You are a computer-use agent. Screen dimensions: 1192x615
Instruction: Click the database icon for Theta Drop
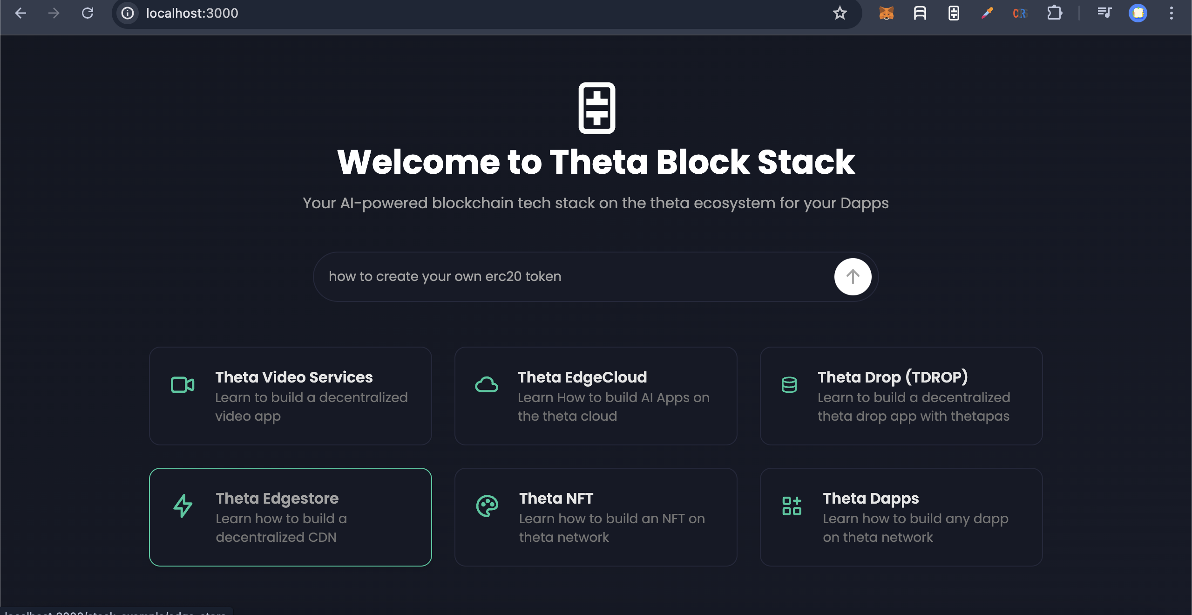789,385
